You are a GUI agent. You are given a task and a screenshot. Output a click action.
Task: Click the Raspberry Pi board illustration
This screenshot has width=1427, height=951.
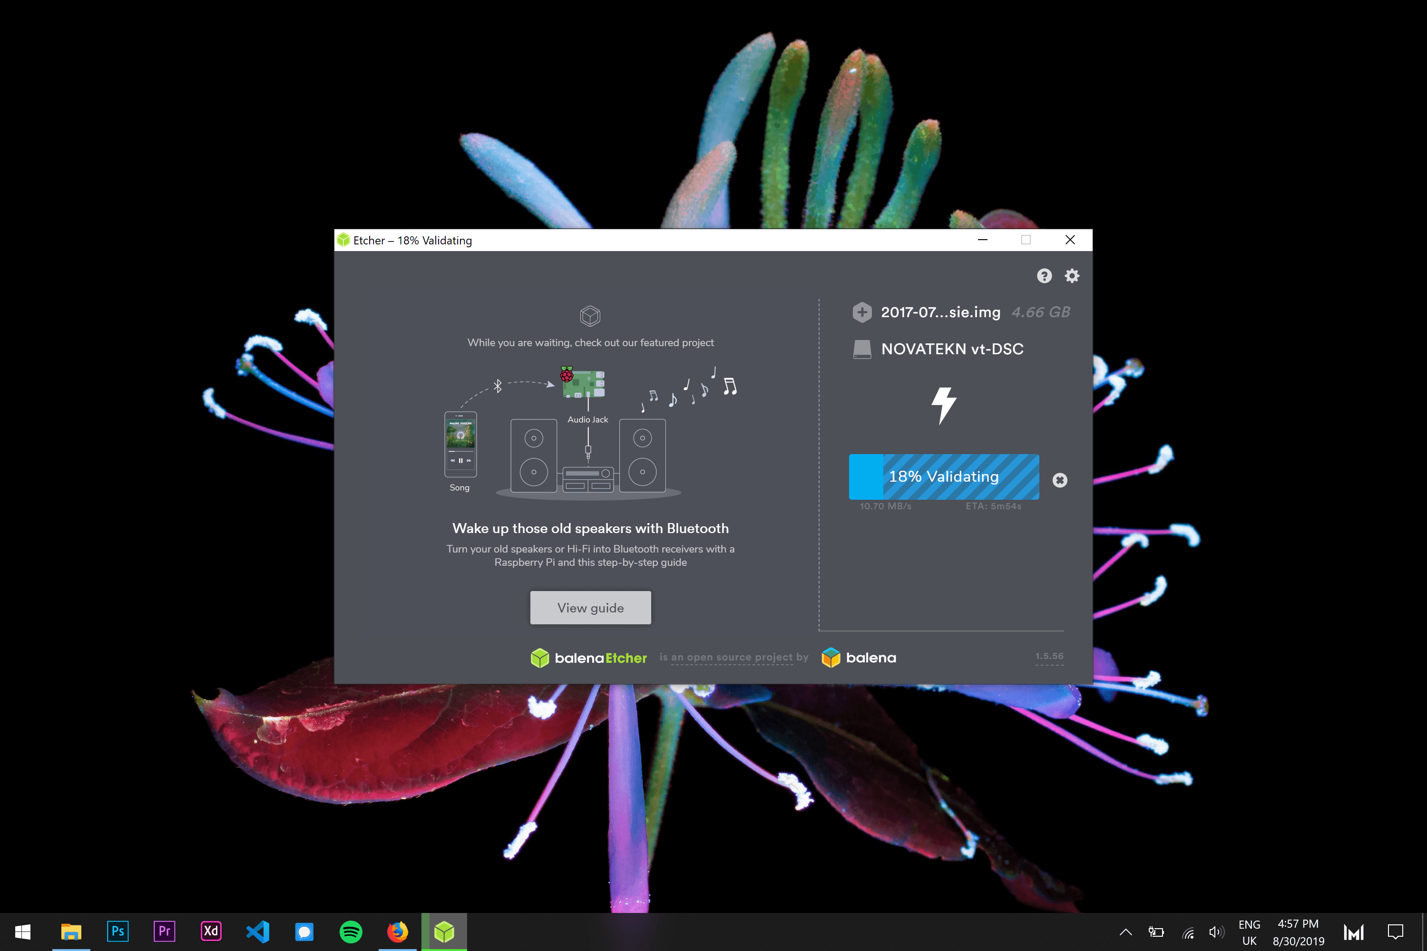584,383
